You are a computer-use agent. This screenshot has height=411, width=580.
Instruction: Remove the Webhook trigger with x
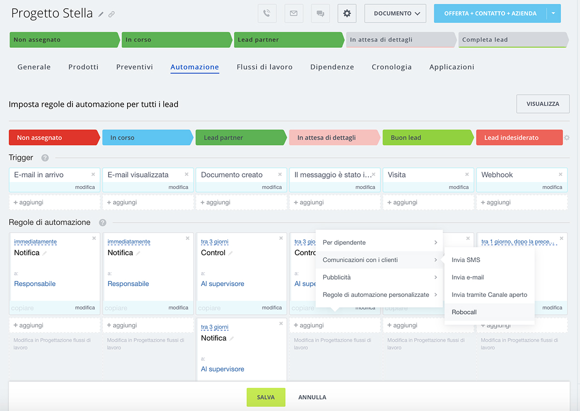(x=561, y=174)
